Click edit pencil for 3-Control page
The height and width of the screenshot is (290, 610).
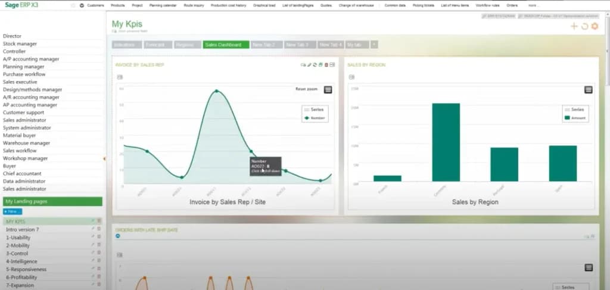92,252
